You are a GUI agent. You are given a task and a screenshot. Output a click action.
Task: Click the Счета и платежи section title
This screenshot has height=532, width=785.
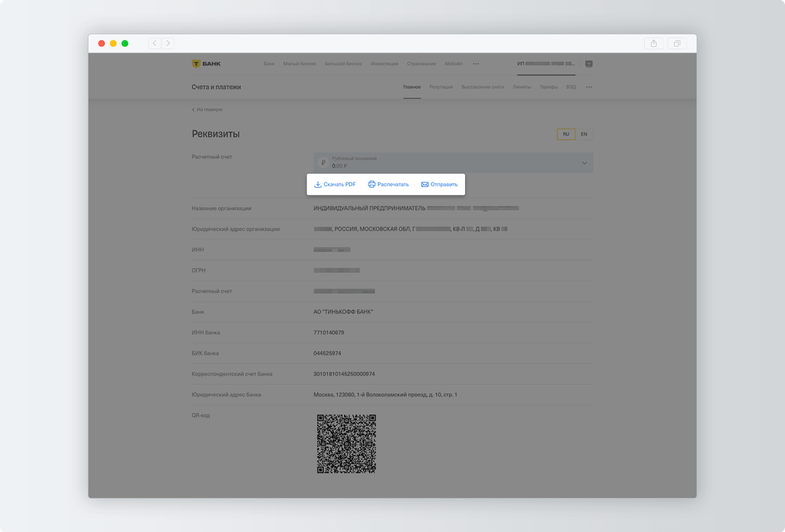tap(216, 87)
